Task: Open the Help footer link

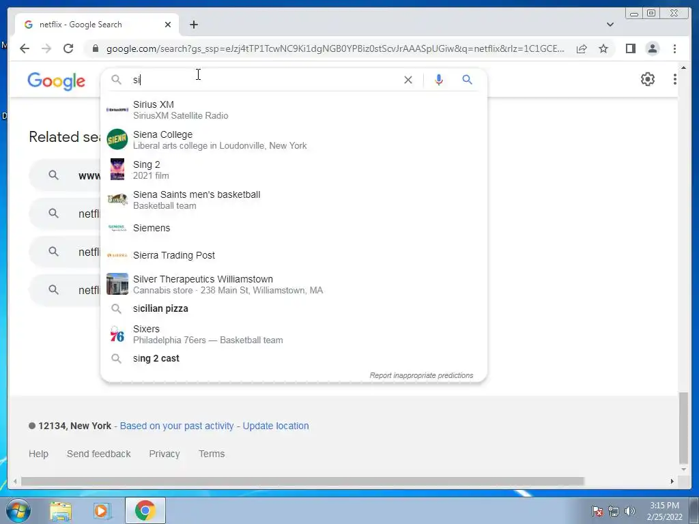Action: tap(38, 454)
